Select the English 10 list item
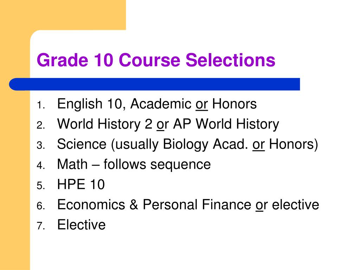The image size is (360, 270). coord(157,104)
